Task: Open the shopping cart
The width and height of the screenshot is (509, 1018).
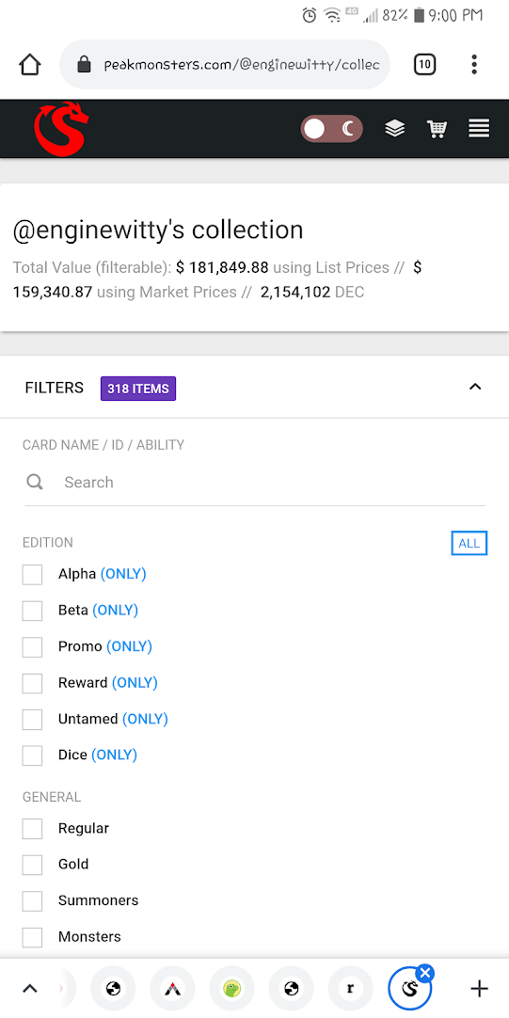Action: click(437, 129)
